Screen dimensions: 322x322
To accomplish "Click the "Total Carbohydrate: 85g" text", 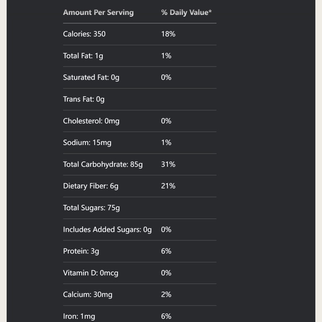I will [103, 164].
